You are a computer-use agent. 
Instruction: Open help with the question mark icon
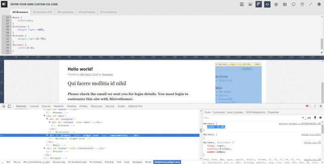pos(302,4)
